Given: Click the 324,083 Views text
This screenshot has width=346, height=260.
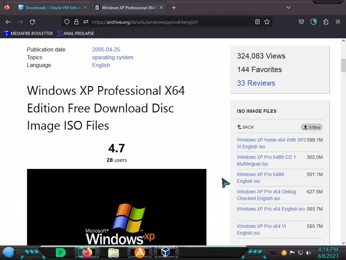Looking at the screenshot, I should coord(261,56).
